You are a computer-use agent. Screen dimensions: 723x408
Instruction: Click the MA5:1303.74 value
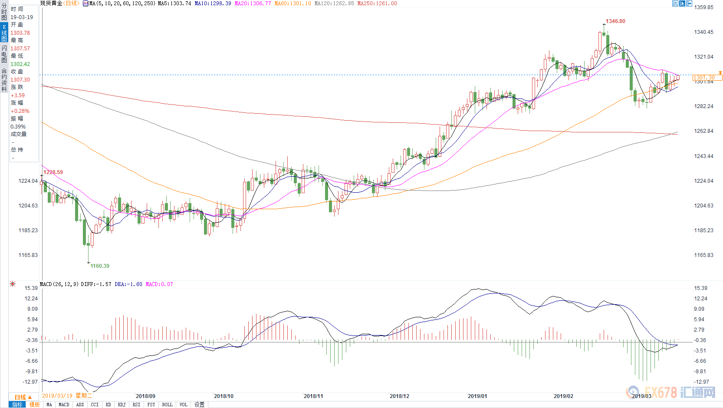[x=174, y=3]
